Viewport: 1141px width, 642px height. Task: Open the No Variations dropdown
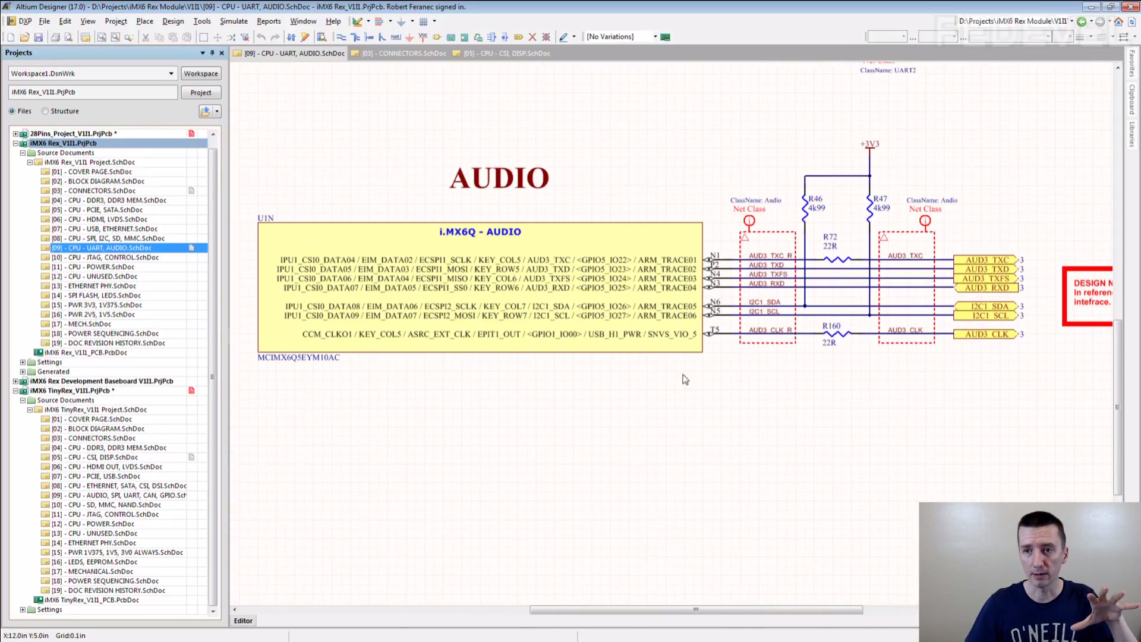655,37
